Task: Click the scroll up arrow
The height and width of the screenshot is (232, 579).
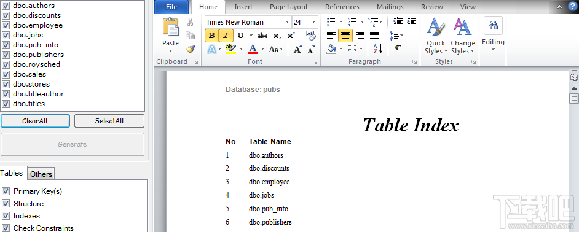Action: click(x=574, y=88)
